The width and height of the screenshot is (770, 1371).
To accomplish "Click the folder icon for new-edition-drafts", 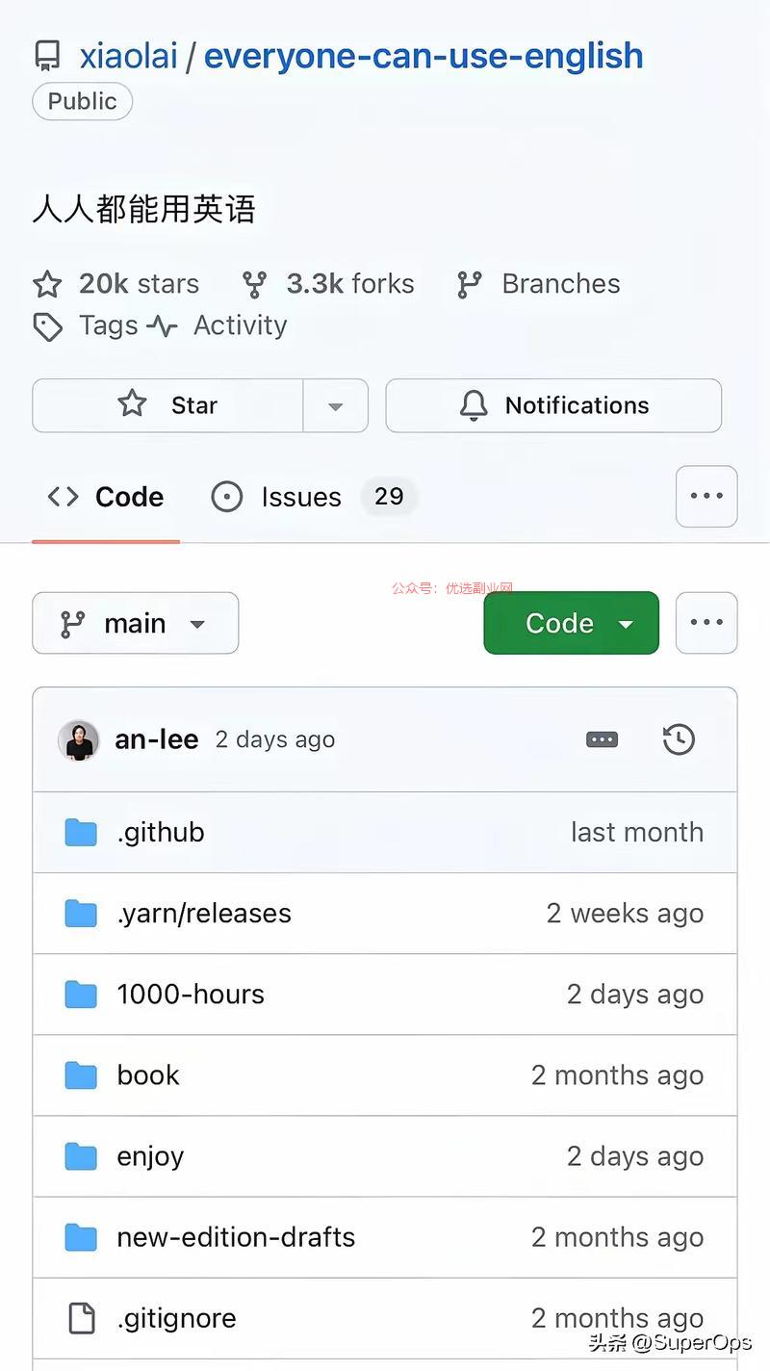I will [81, 1237].
